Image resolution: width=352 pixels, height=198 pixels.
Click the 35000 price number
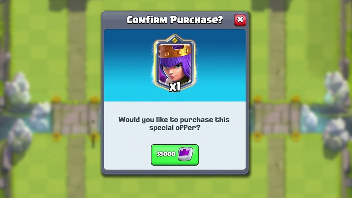[x=166, y=154]
